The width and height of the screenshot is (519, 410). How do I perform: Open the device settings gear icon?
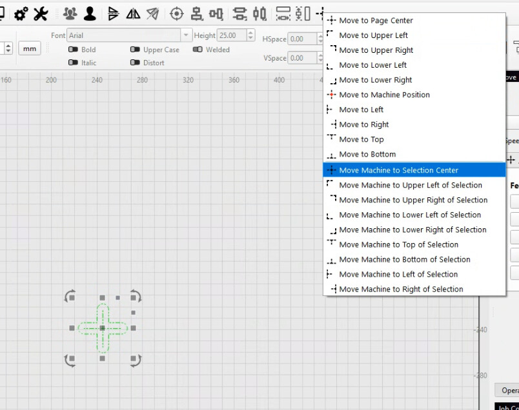pyautogui.click(x=21, y=14)
